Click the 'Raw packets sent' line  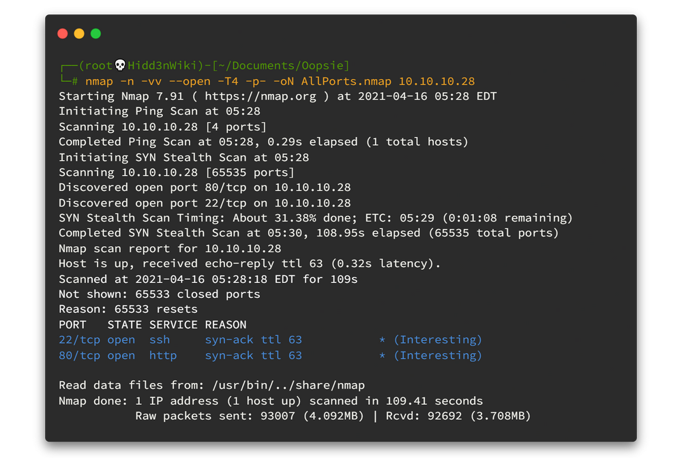(333, 416)
